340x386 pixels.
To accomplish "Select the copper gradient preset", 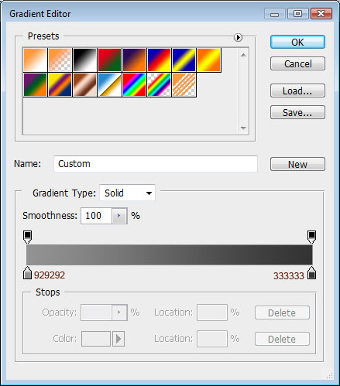I will pos(84,84).
